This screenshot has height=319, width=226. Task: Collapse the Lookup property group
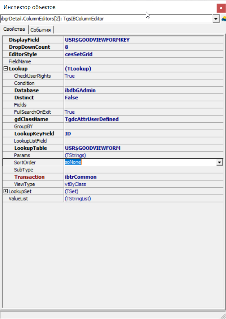[5, 69]
